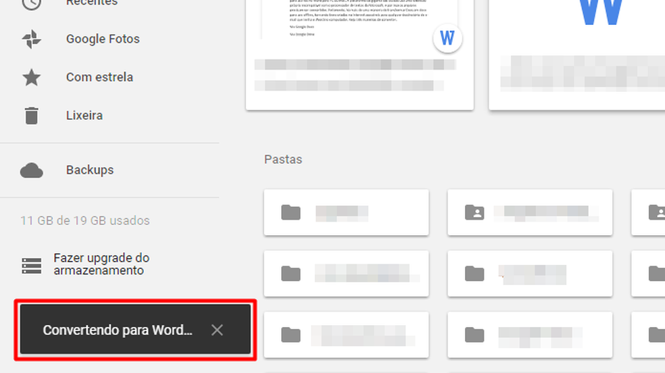This screenshot has height=373, width=665.
Task: Open Backups in the sidebar
Action: [89, 170]
